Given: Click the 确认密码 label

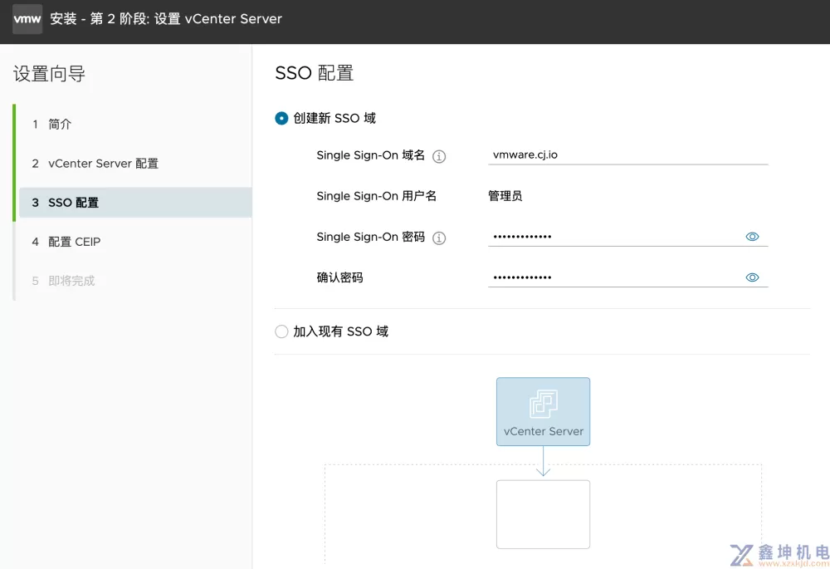Looking at the screenshot, I should click(339, 277).
